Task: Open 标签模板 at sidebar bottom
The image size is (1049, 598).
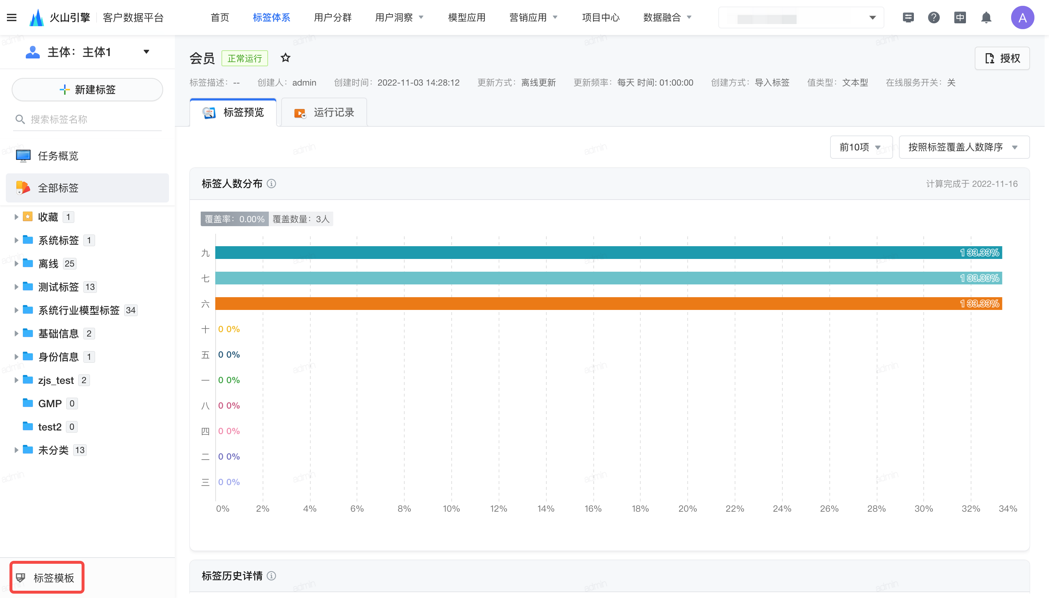Action: point(47,578)
